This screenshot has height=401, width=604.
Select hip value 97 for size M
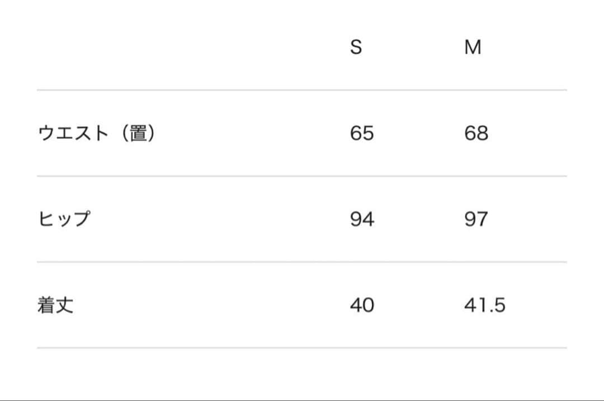click(x=476, y=219)
